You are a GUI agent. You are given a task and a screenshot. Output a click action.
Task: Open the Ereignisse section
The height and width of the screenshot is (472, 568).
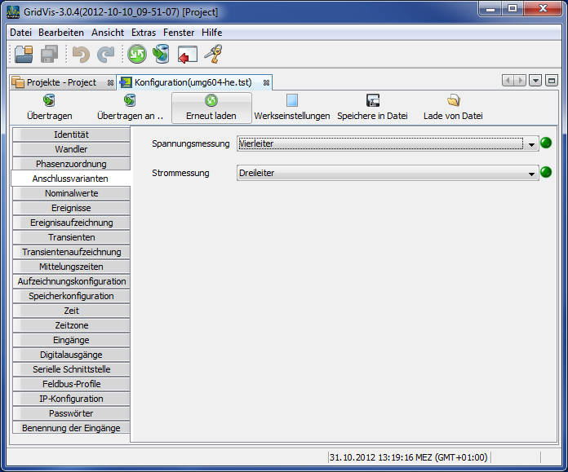click(x=71, y=208)
